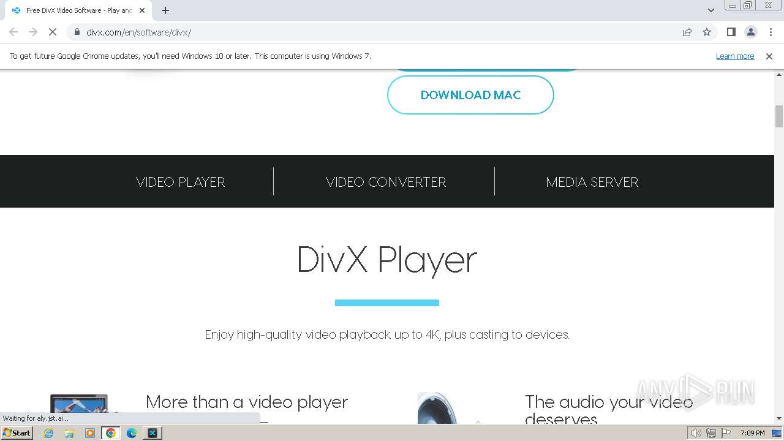
Task: Select the Chrome taskbar icon
Action: (111, 433)
